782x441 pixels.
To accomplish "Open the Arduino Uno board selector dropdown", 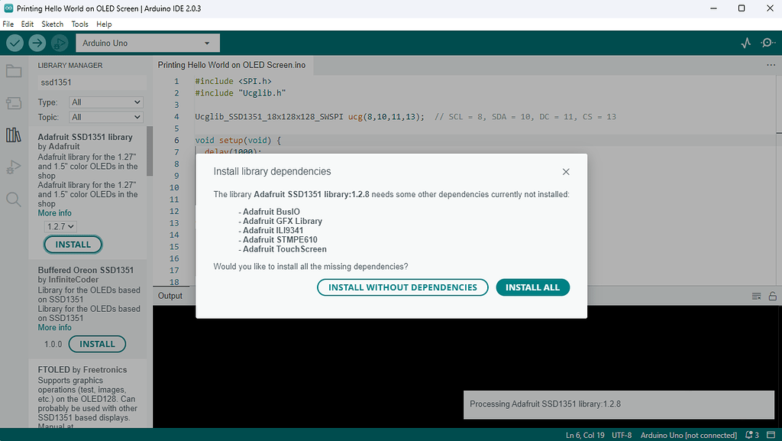I will (147, 44).
